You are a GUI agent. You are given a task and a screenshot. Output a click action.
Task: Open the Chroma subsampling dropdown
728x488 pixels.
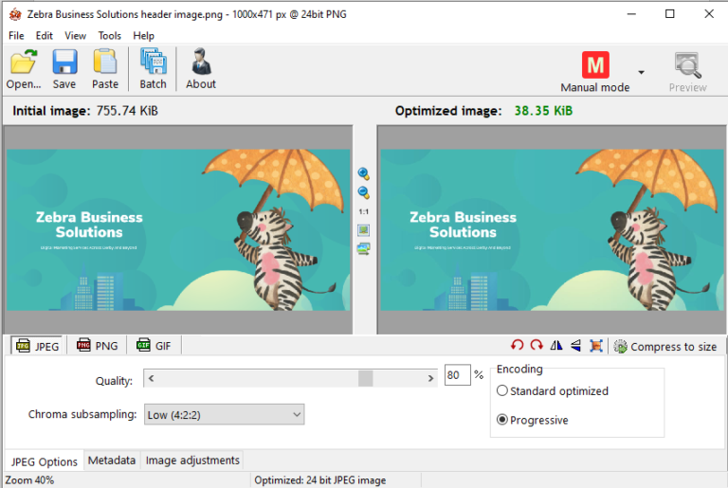pos(223,414)
